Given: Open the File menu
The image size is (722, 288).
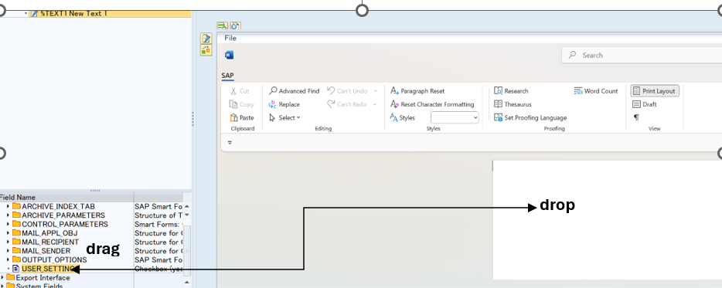Looking at the screenshot, I should pos(230,38).
